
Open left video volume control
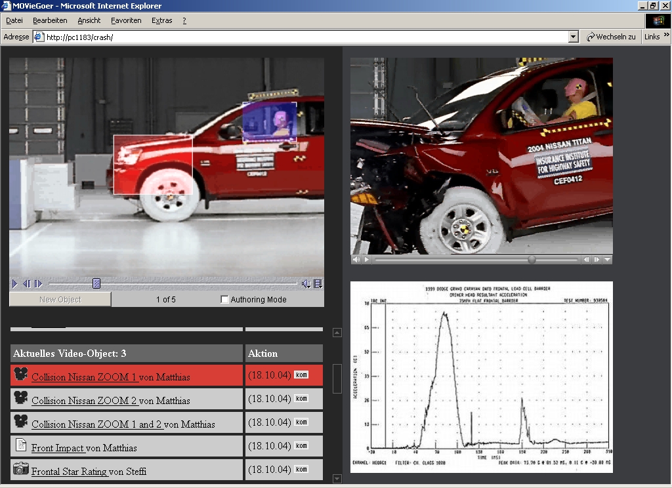click(x=306, y=283)
